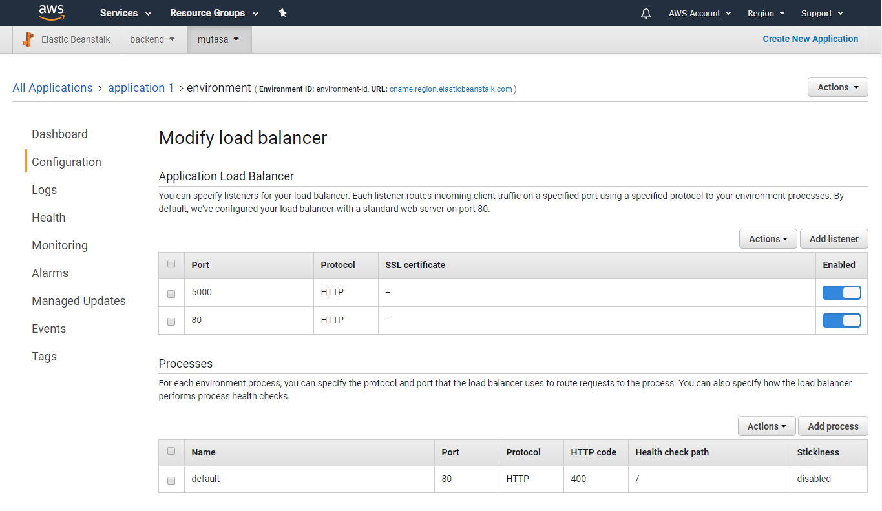882x511 pixels.
Task: Open pinned services with the star icon
Action: click(282, 12)
